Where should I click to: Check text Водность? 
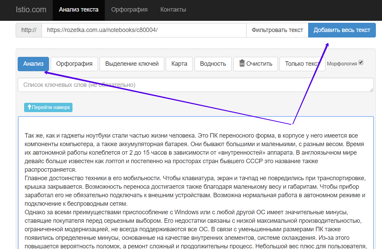tap(213, 64)
